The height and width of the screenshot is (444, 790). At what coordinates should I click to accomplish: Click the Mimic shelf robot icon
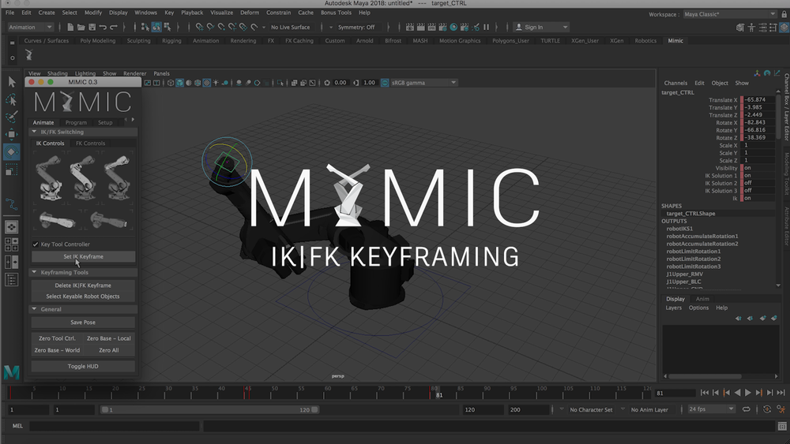click(x=28, y=54)
